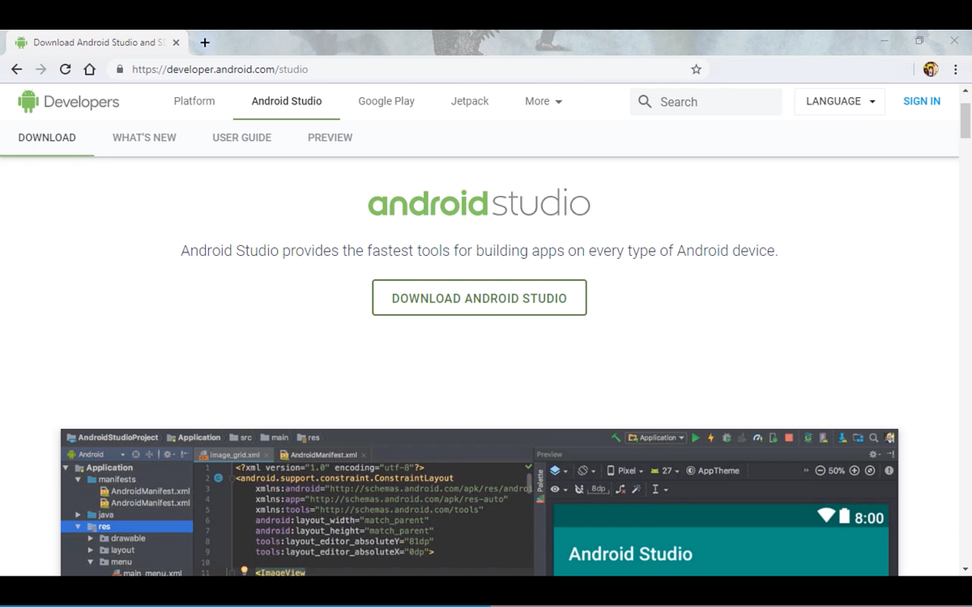This screenshot has width=972, height=607.
Task: Open the USER GUIDE section
Action: pyautogui.click(x=241, y=138)
